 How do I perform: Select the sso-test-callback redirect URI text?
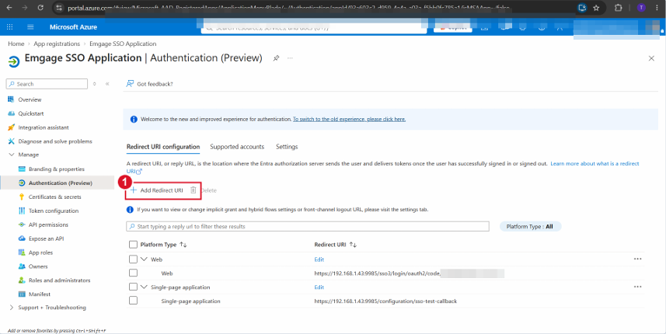pos(385,301)
